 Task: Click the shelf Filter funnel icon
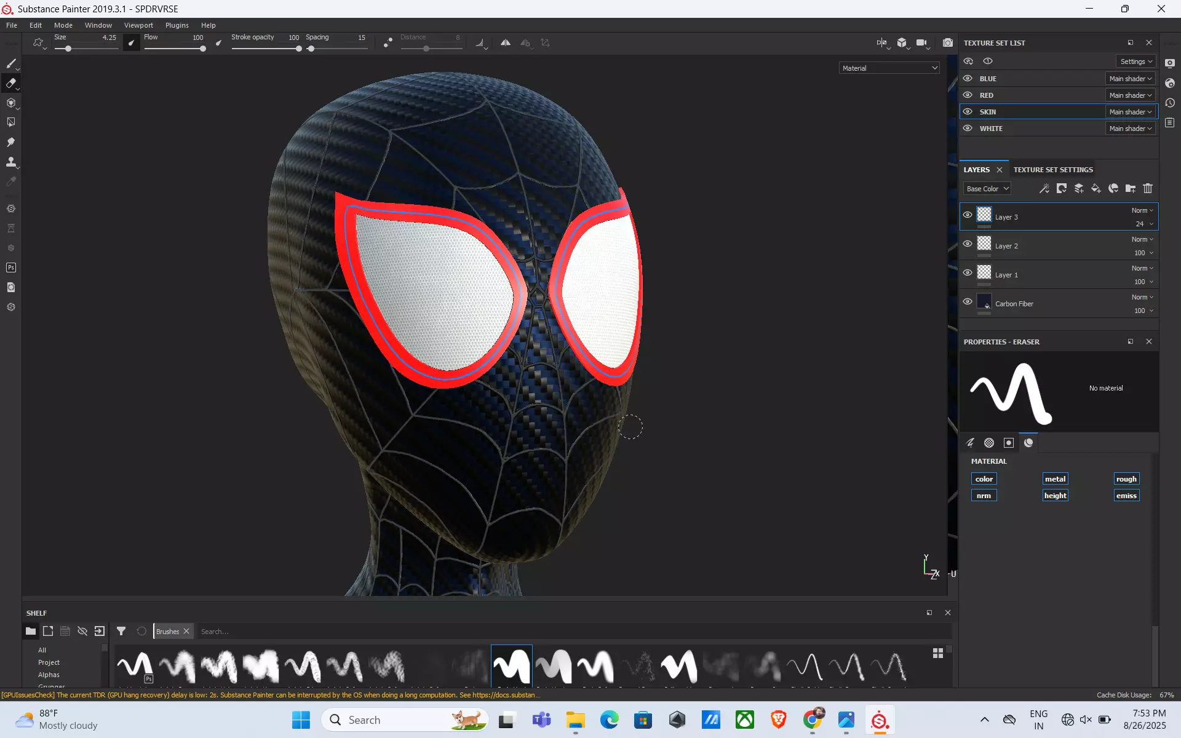[121, 631]
